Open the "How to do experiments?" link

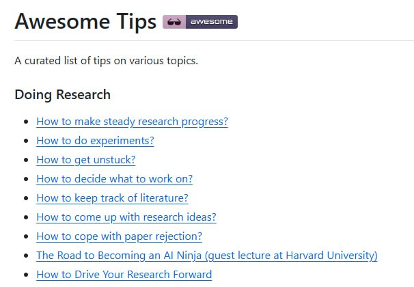(95, 141)
